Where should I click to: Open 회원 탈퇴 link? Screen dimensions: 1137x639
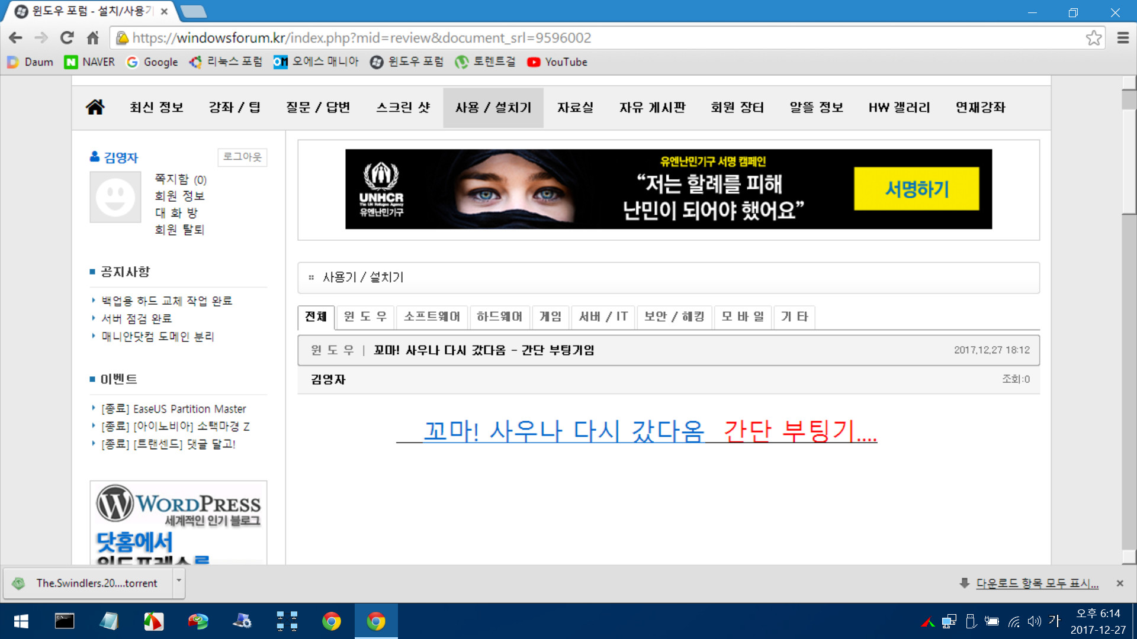click(x=179, y=230)
